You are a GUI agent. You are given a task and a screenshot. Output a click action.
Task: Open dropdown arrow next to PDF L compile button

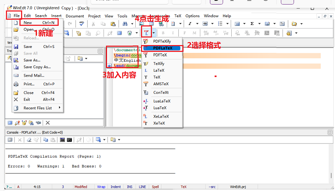[154, 33]
